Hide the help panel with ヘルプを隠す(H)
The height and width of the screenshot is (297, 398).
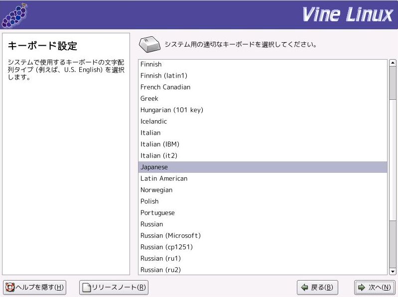coord(34,288)
